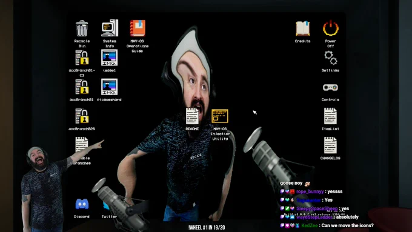
Task: Open the Twitter shortcut icon
Action: (x=107, y=205)
